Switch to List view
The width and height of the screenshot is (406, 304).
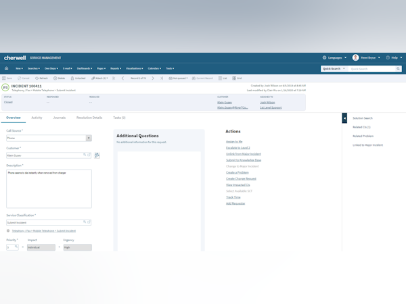tap(223, 78)
